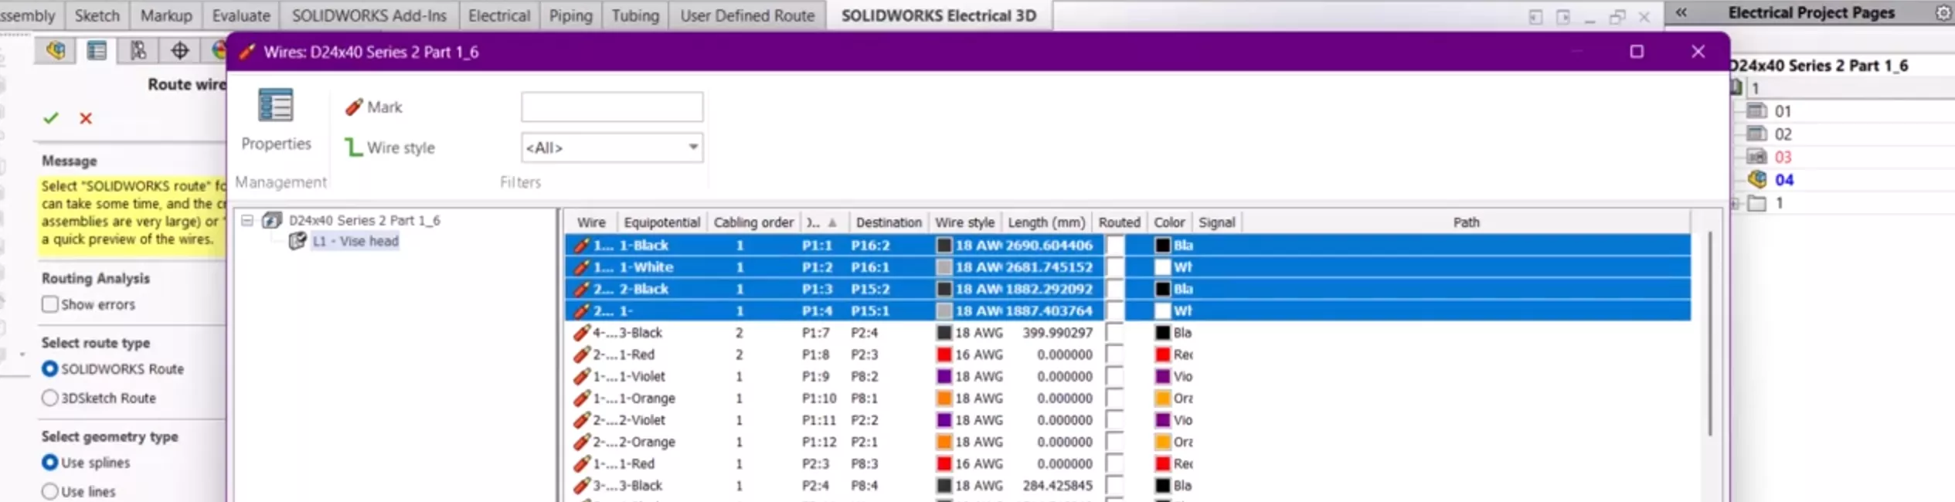Image resolution: width=1955 pixels, height=502 pixels.
Task: Sort by Length (mm) column header
Action: coord(1046,222)
